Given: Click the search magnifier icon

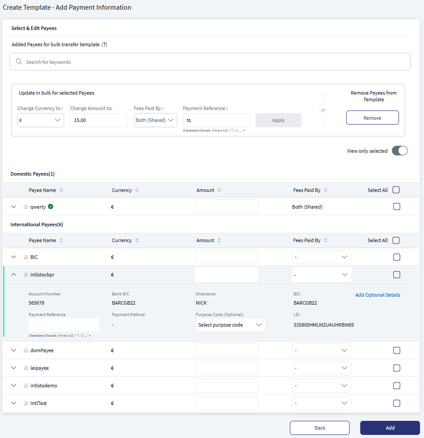Looking at the screenshot, I should click(19, 62).
